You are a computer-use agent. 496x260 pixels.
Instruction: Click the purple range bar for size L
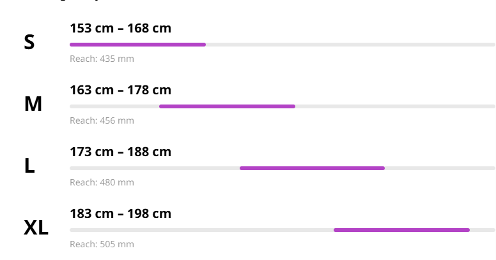[x=312, y=168]
